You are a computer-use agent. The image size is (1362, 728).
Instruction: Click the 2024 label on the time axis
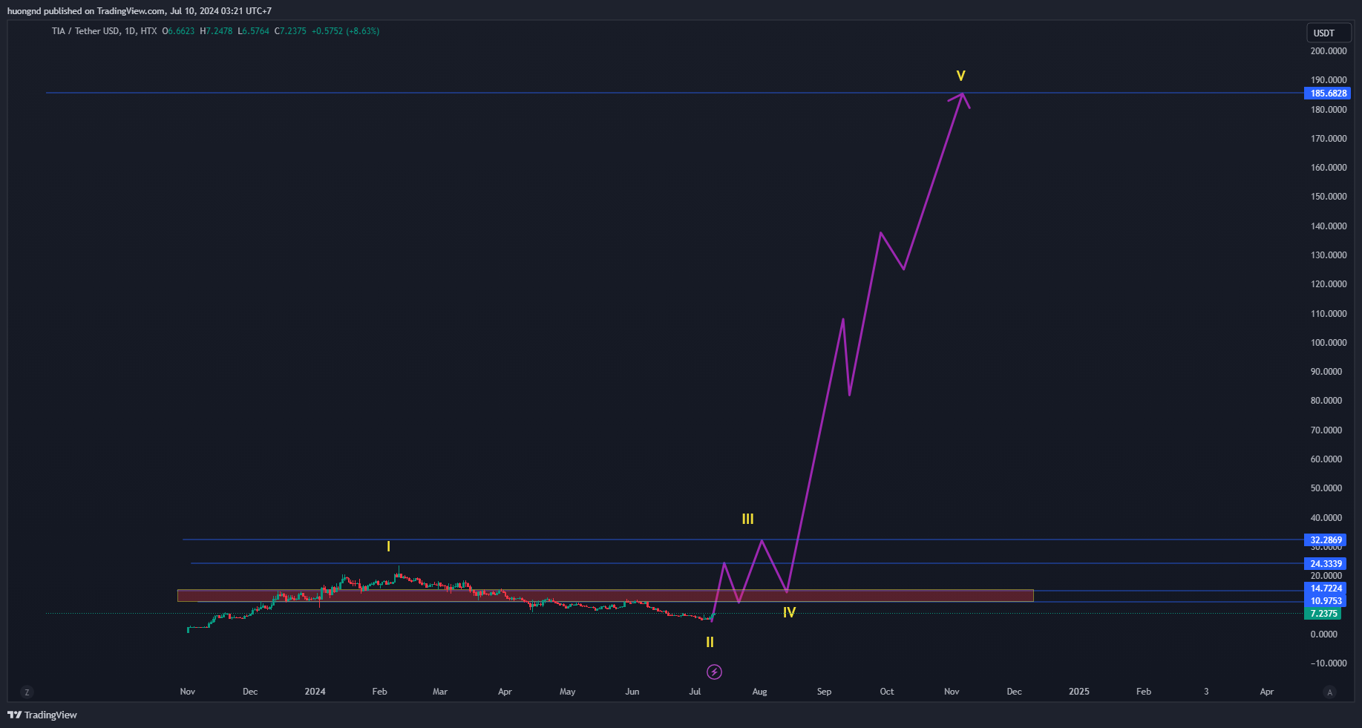[315, 692]
